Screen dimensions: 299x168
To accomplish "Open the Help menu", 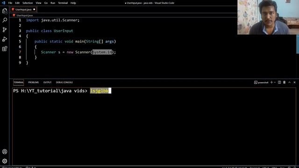I will coord(73,3).
